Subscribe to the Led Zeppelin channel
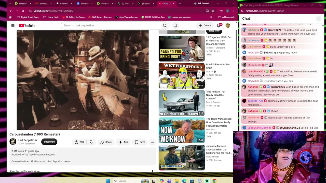The image size is (326, 183). [x=49, y=142]
